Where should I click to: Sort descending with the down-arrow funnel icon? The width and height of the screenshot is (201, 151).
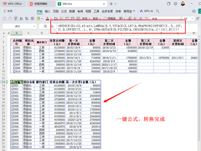[27, 19]
